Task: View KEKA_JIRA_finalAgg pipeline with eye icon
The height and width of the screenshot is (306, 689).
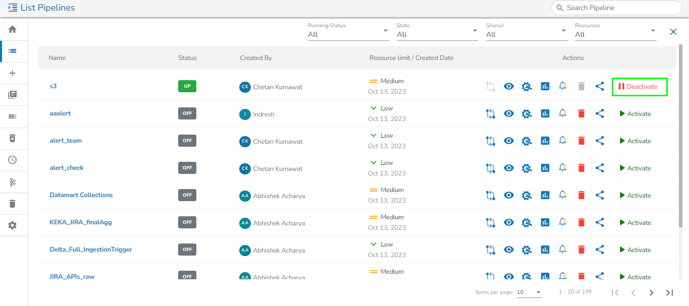Action: tap(509, 222)
